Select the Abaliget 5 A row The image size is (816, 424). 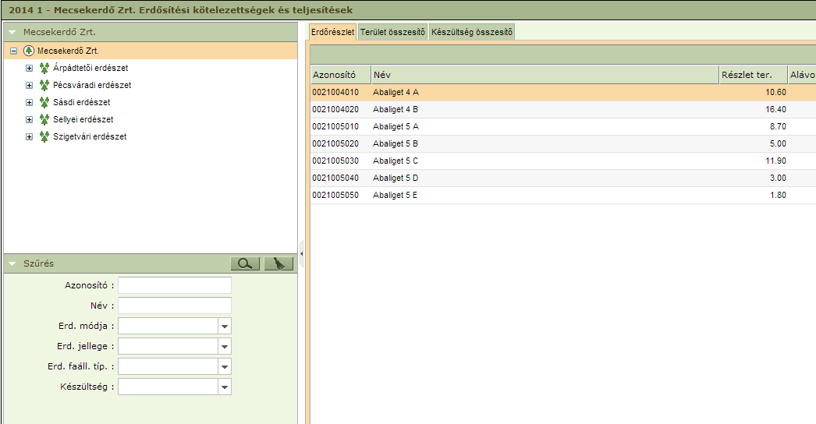pyautogui.click(x=563, y=126)
